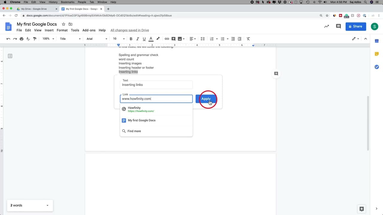
Task: Click the Increase indent icon
Action: [239, 39]
